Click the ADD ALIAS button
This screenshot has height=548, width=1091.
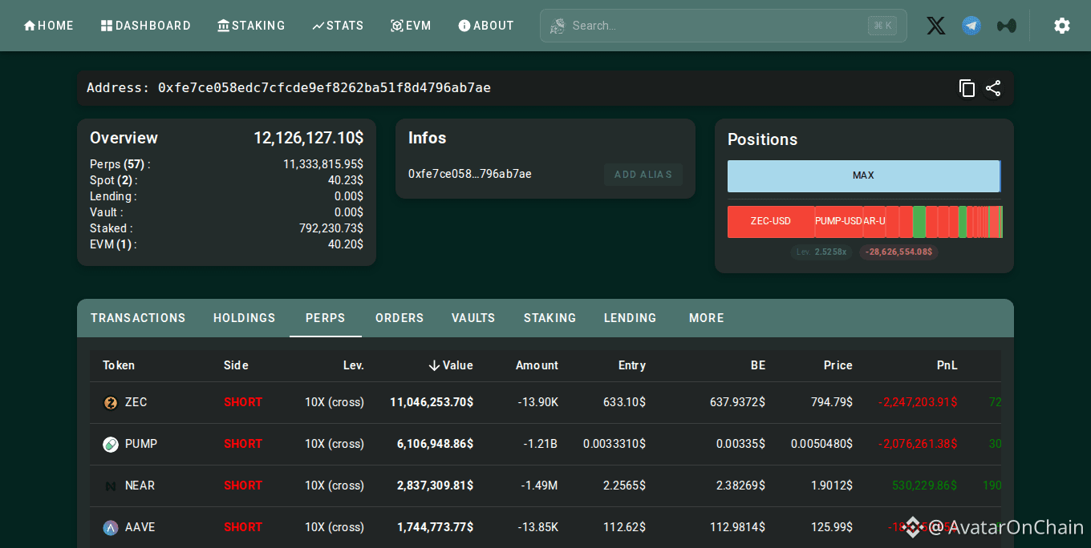coord(643,175)
